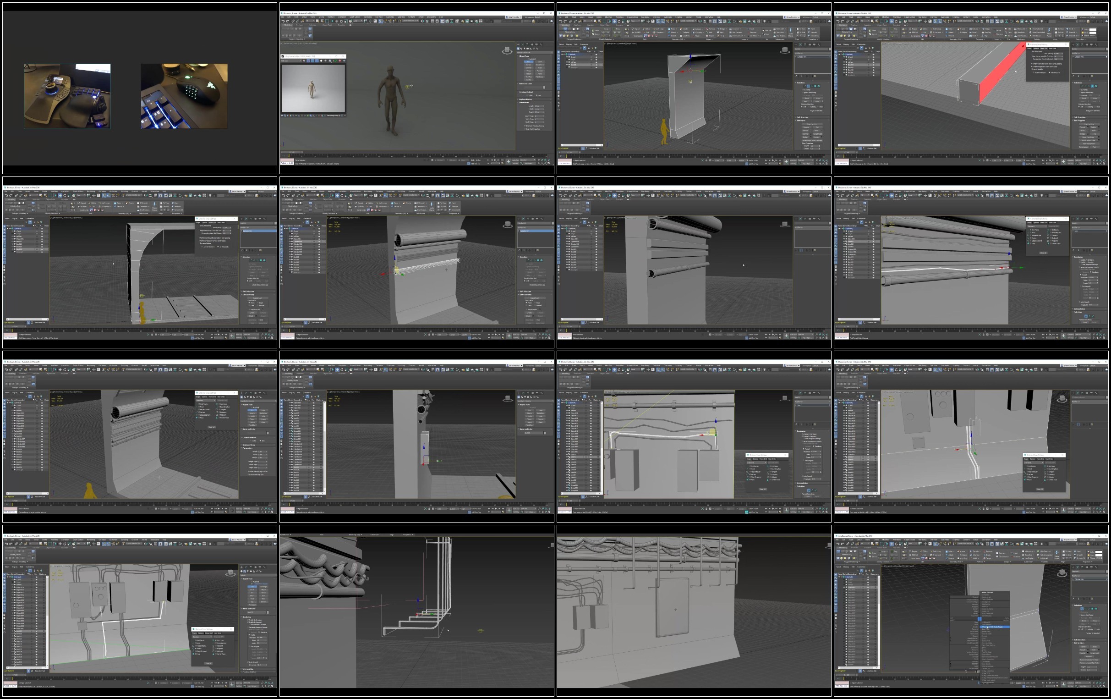This screenshot has width=1111, height=699.
Task: Open Rendering menu in the humanoid figure frame
Action: 368,17
